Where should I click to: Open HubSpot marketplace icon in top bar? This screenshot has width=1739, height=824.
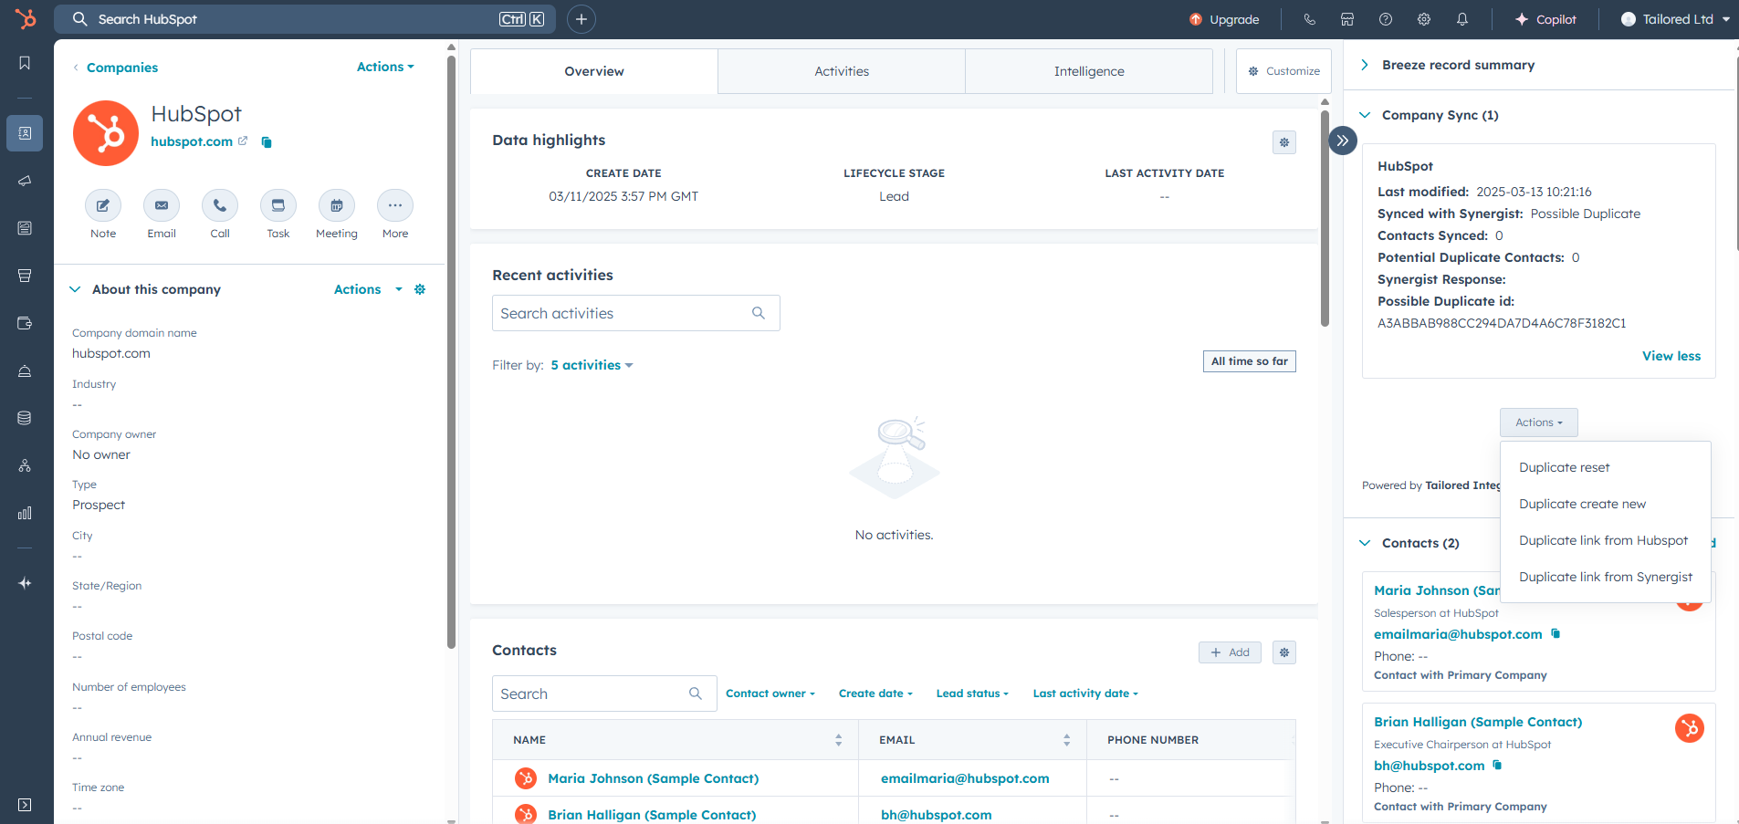1346,19
